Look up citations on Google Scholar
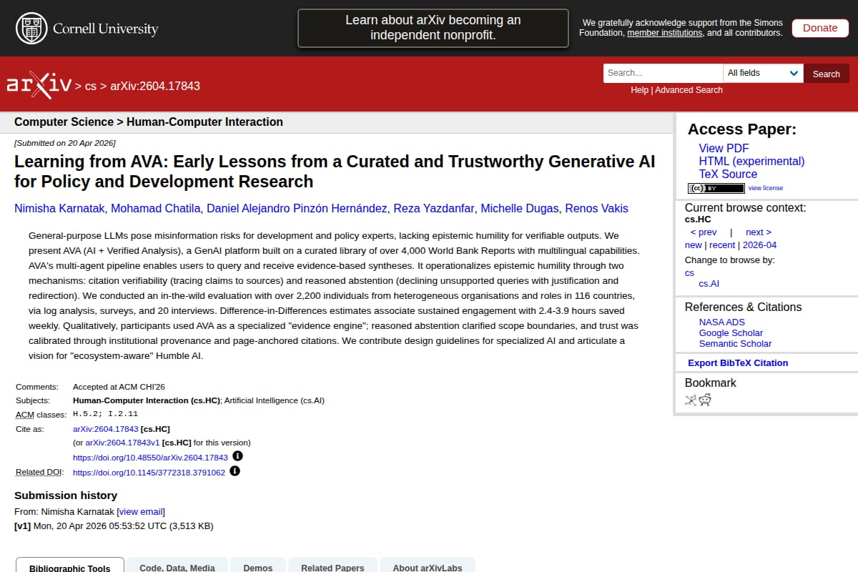The image size is (858, 572). tap(731, 332)
